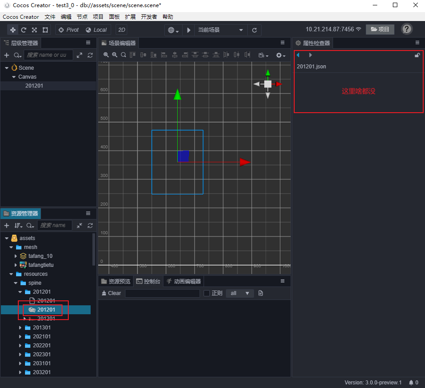The width and height of the screenshot is (425, 388).
Task: Click the play preview button
Action: [189, 30]
